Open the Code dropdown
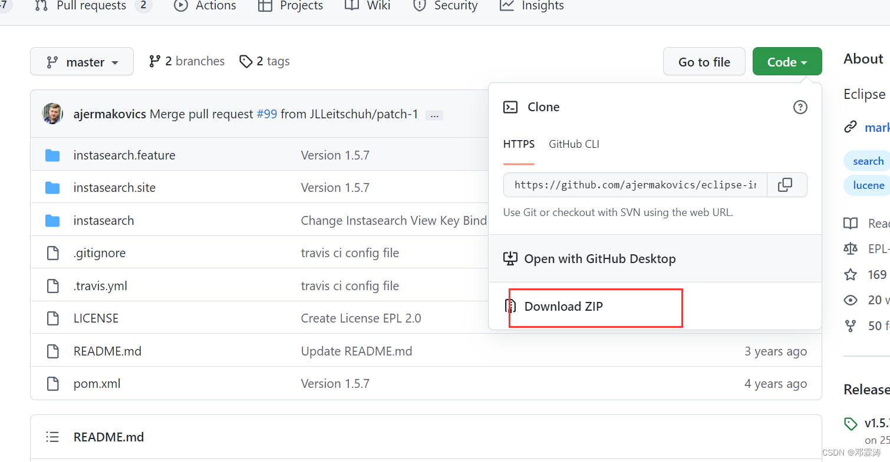 (787, 61)
